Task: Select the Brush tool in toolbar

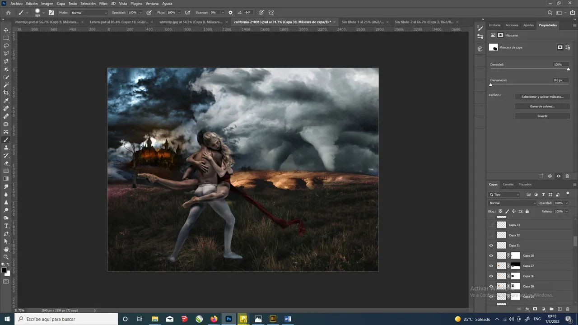Action: point(6,140)
